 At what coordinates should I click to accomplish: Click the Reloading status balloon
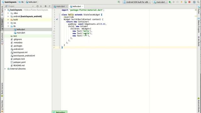click(x=60, y=112)
